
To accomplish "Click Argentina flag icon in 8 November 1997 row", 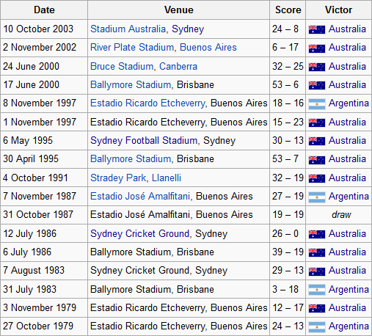I will tap(317, 103).
